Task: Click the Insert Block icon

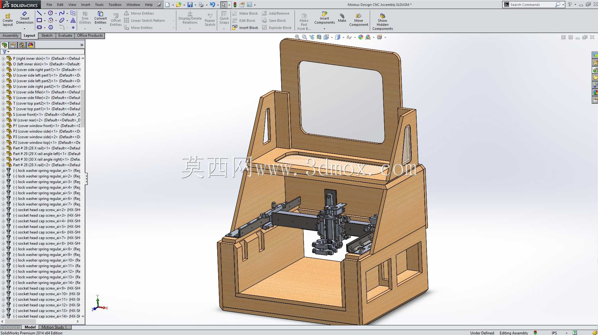Action: (235, 27)
